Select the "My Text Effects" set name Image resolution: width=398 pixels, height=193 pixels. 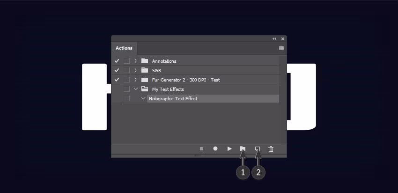point(168,89)
